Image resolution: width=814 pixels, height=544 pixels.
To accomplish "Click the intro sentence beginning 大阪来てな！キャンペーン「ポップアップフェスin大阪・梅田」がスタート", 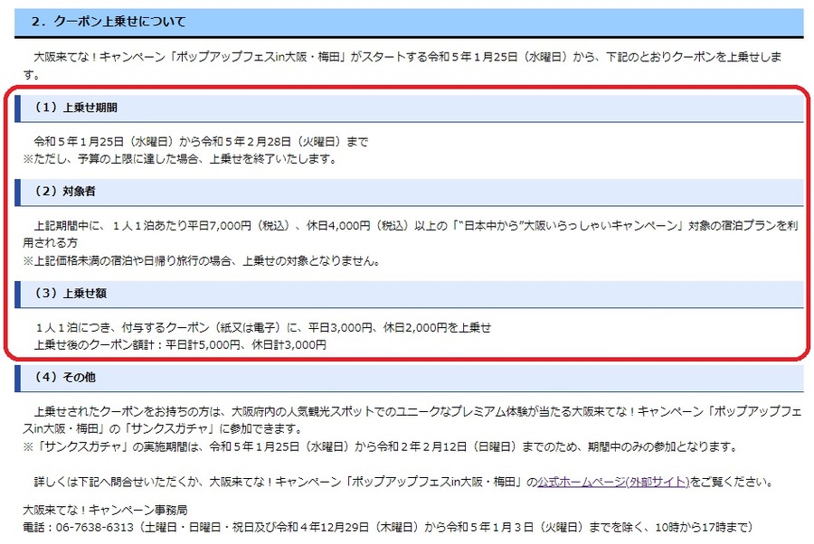I will 402,65.
